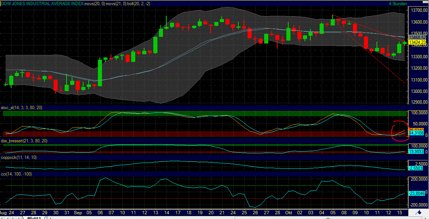Click the DOW JONES INDUSTRIAL AVERAGE INDEX title
This screenshot has height=219, width=429.
(x=42, y=4)
